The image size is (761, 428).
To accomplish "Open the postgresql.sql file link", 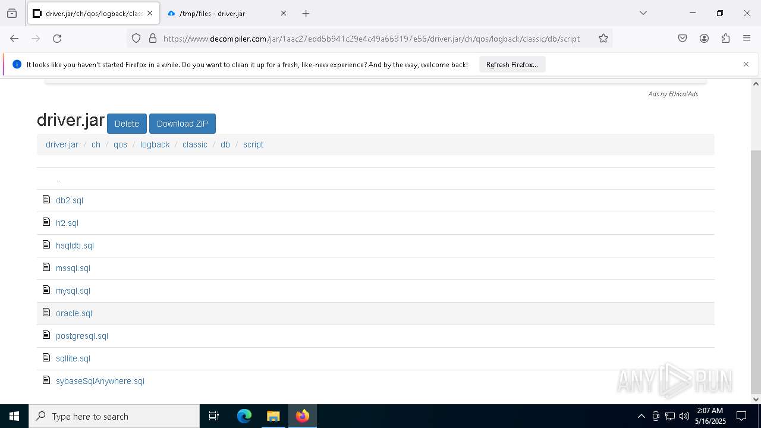I will pyautogui.click(x=82, y=336).
